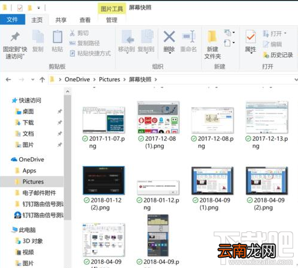
Task: Click Pin to Quick access (固定到快速访问) icon
Action: pos(15,37)
